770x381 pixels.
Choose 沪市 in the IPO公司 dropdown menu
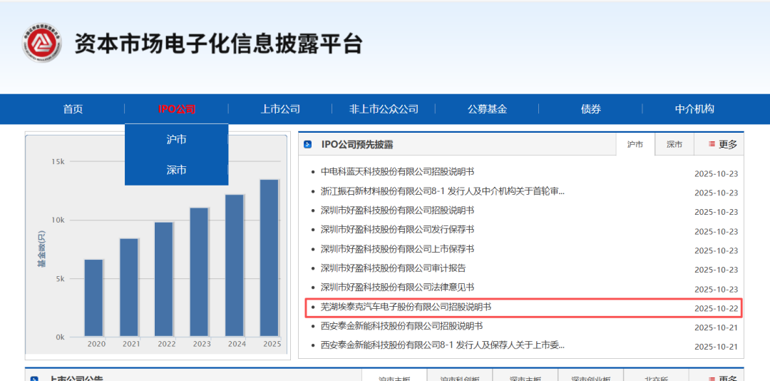[x=176, y=140]
